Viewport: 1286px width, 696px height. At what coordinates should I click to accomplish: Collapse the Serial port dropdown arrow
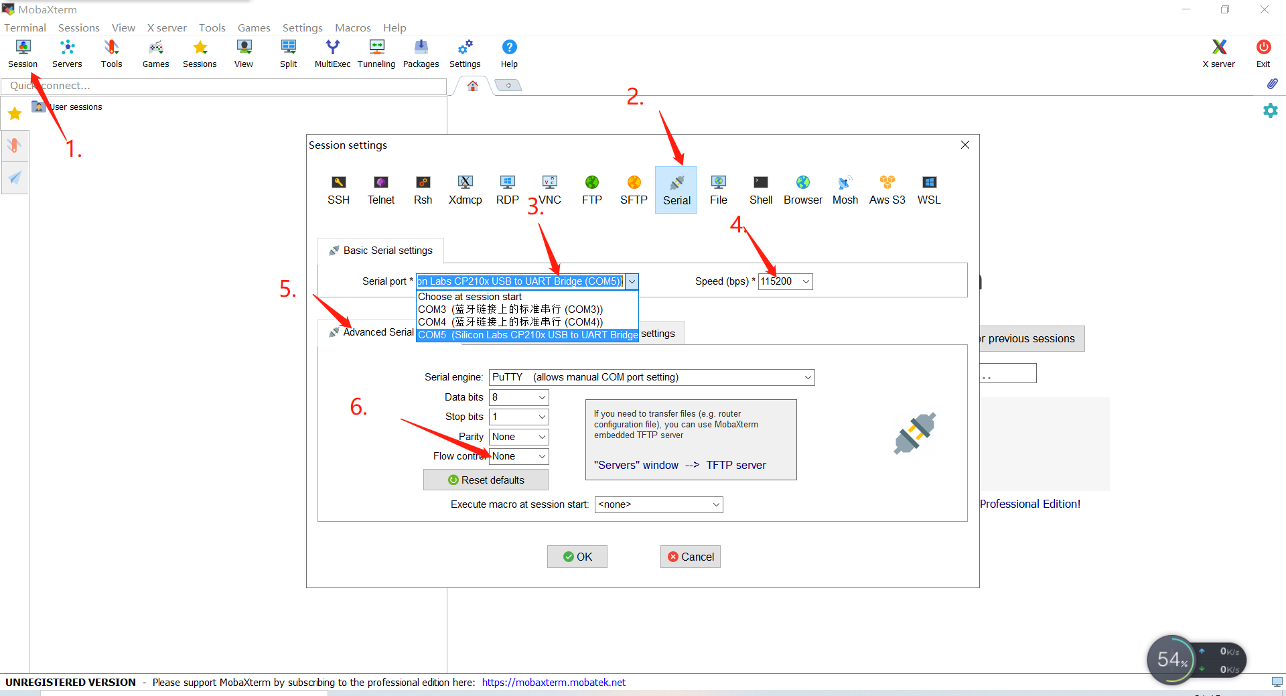(632, 281)
